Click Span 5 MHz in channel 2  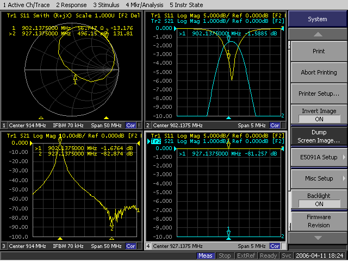pyautogui.click(x=252, y=126)
